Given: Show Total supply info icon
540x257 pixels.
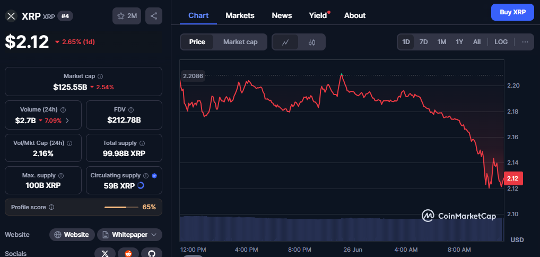Looking at the screenshot, I should click(142, 143).
